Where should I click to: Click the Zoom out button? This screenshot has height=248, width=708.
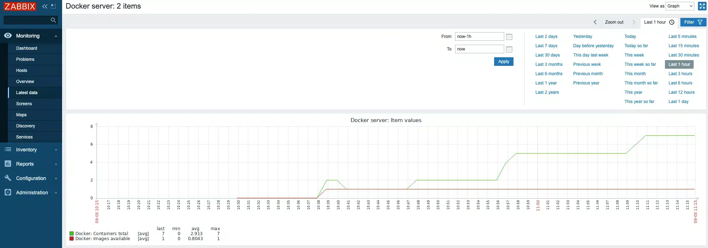(614, 22)
